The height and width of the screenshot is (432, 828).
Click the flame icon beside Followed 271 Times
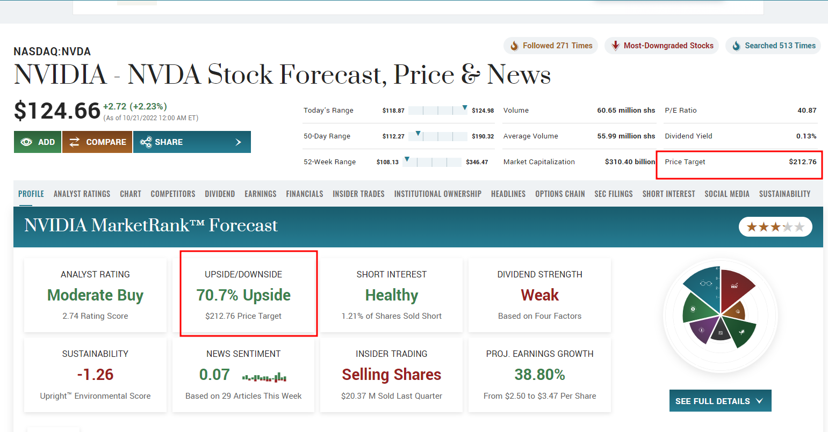tap(514, 46)
